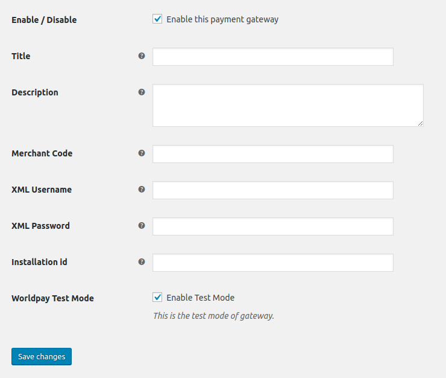Click the Merchant Code help tooltip icon
The image size is (446, 378).
click(x=142, y=153)
